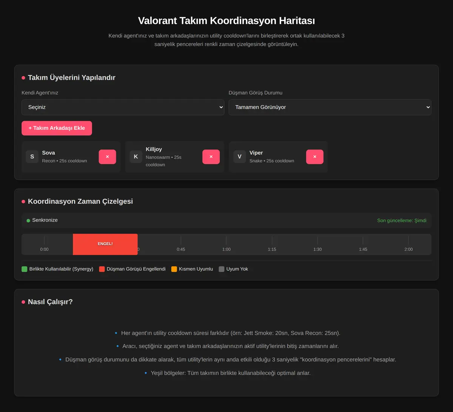Click the Son güncelleme: Şimdi text
453x412 pixels.
point(402,220)
